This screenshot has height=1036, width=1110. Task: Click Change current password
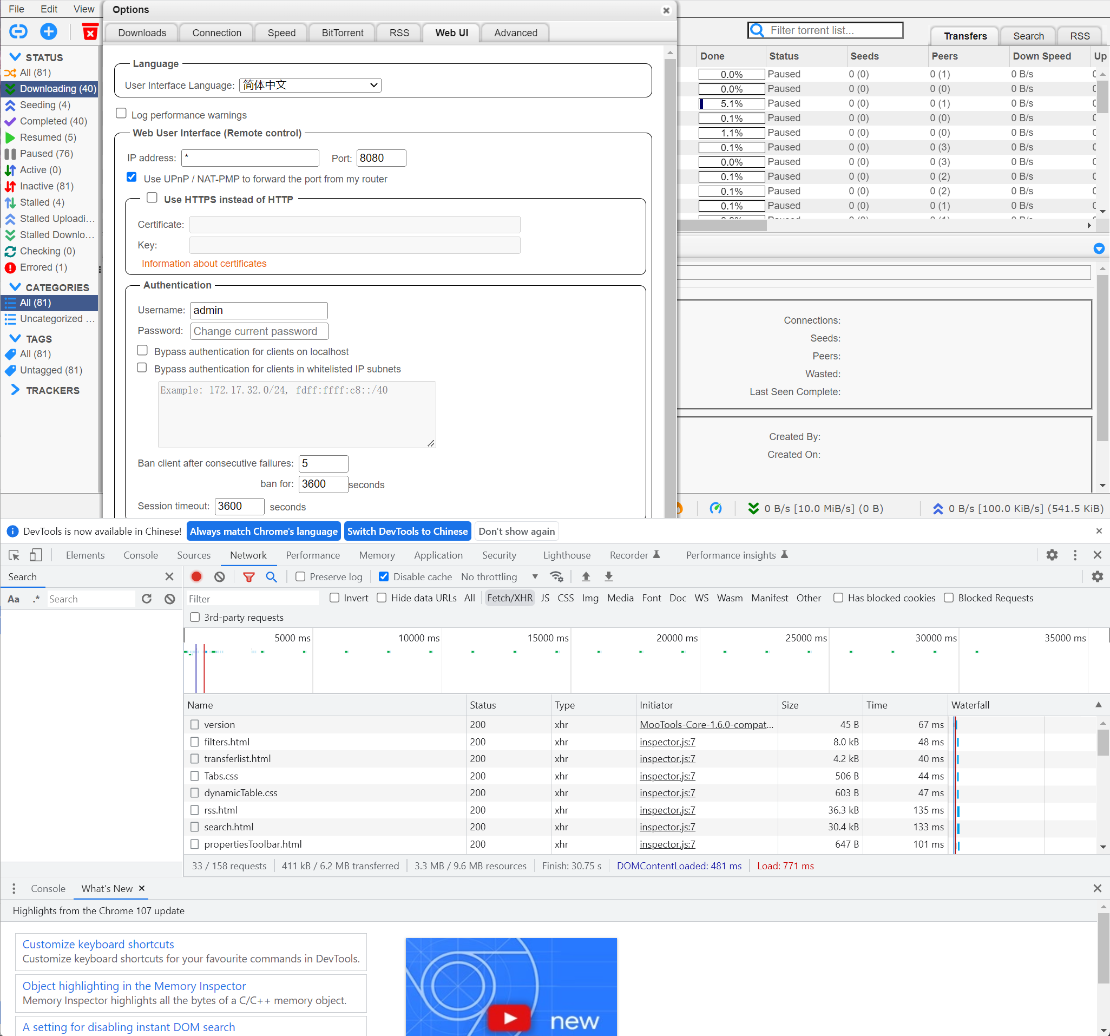[259, 331]
